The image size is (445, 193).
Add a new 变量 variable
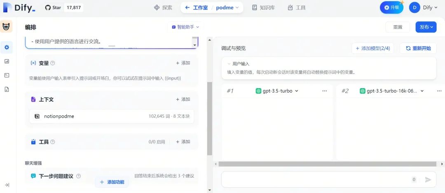183,63
